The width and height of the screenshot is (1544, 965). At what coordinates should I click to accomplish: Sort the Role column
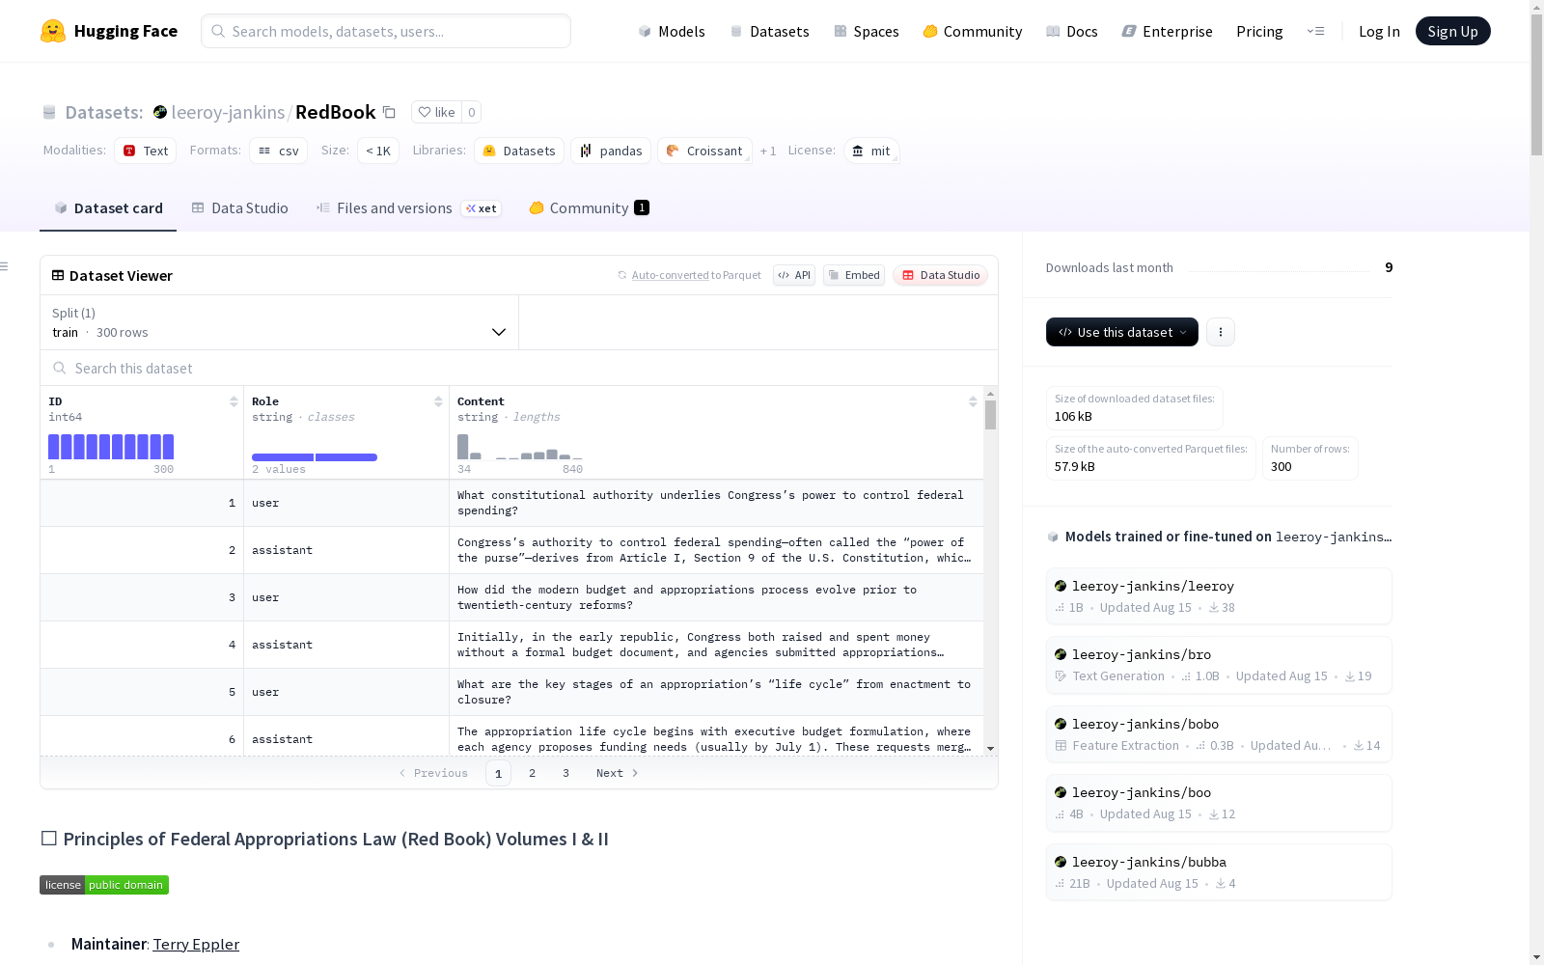pos(438,401)
